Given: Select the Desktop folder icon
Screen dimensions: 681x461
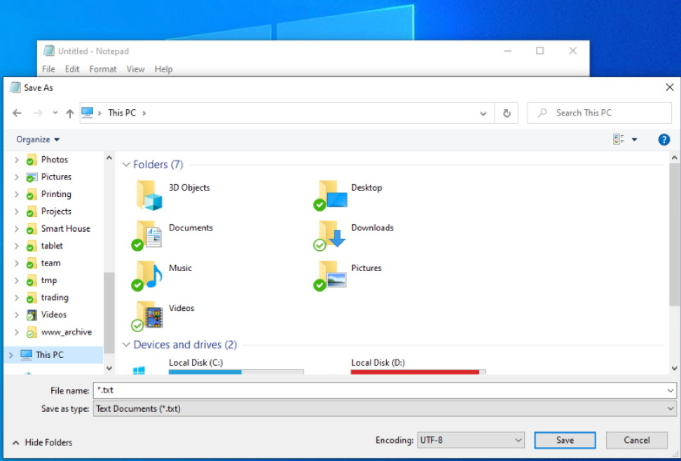Looking at the screenshot, I should [331, 195].
